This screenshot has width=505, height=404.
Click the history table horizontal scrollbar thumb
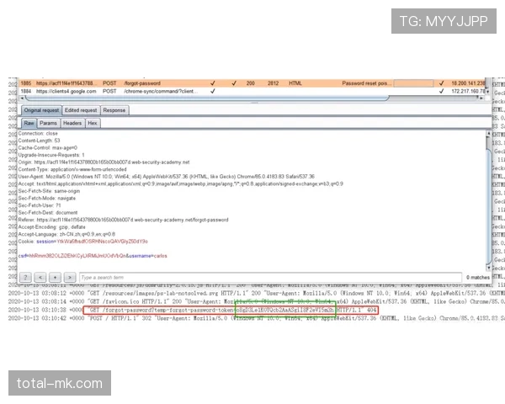pos(206,98)
